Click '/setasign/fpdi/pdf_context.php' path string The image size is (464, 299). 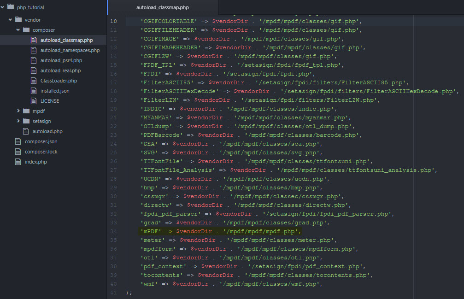tap(305, 266)
